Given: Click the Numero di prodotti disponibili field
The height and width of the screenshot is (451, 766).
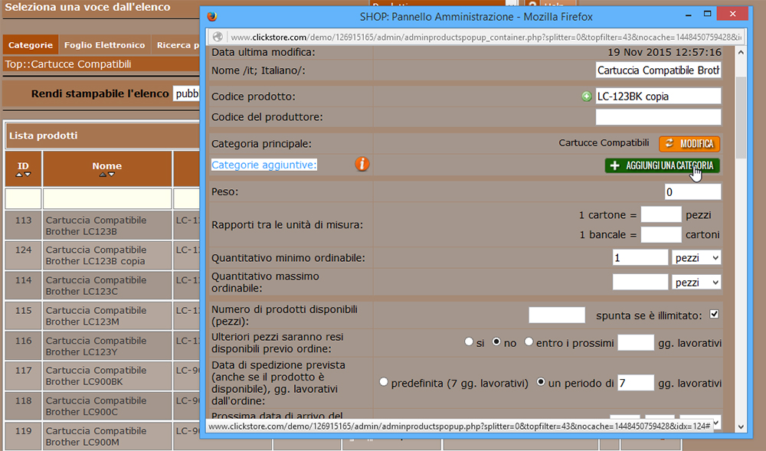Looking at the screenshot, I should pos(557,315).
